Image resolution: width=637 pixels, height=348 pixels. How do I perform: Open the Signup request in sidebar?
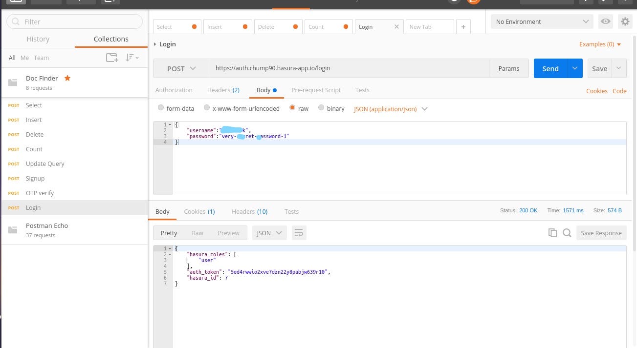click(x=74, y=178)
